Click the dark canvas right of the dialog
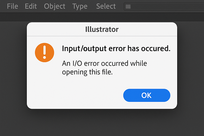 coord(191,73)
